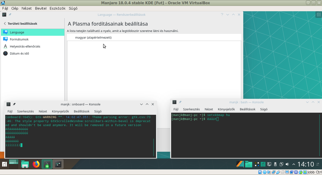Open the removable devices tray icon
Viewport: 322px width, 175px height.
pos(275,164)
